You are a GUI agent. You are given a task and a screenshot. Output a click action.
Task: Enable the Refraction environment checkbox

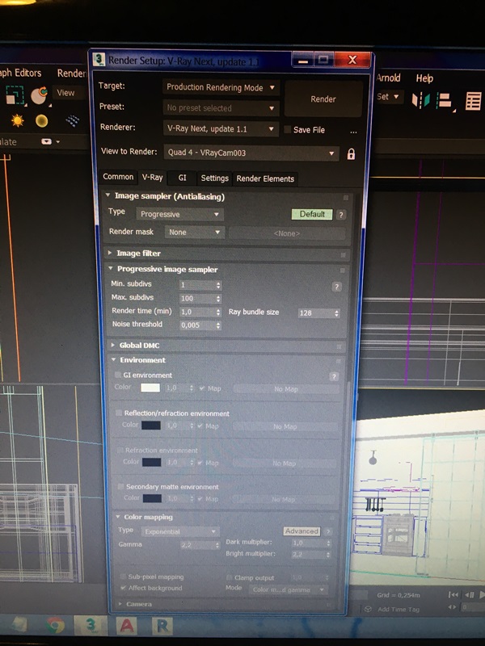pos(120,450)
